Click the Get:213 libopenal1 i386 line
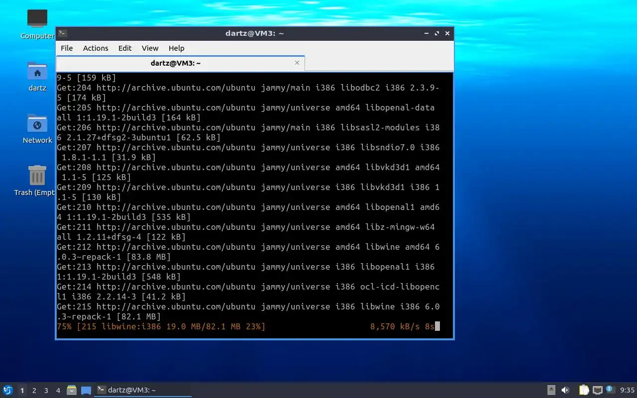This screenshot has height=398, width=637. 246,272
